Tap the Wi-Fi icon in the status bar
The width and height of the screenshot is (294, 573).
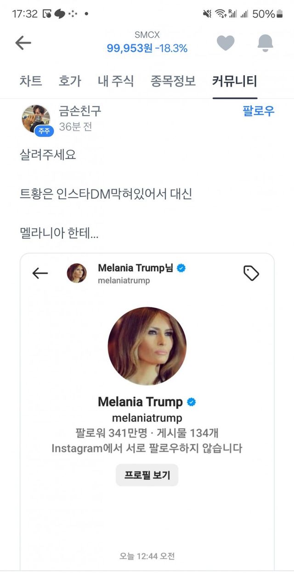coord(220,14)
